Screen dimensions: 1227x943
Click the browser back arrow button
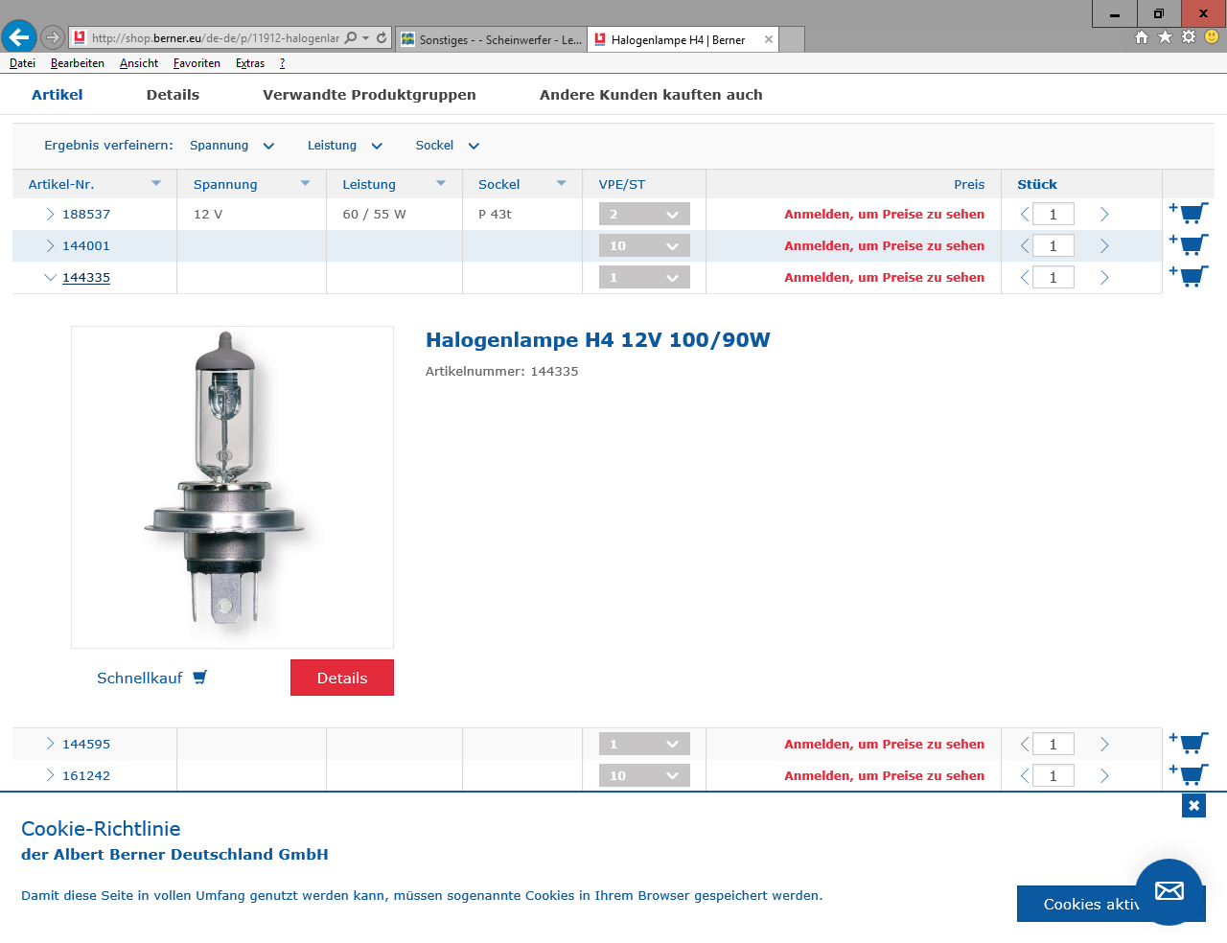pyautogui.click(x=19, y=37)
